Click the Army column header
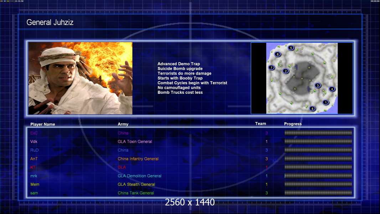The image size is (380, 214). [123, 124]
